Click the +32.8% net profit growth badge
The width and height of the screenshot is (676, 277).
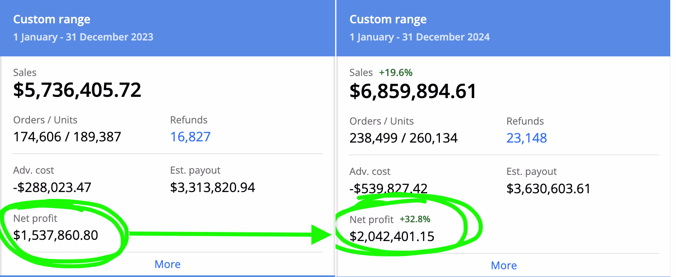tap(415, 219)
